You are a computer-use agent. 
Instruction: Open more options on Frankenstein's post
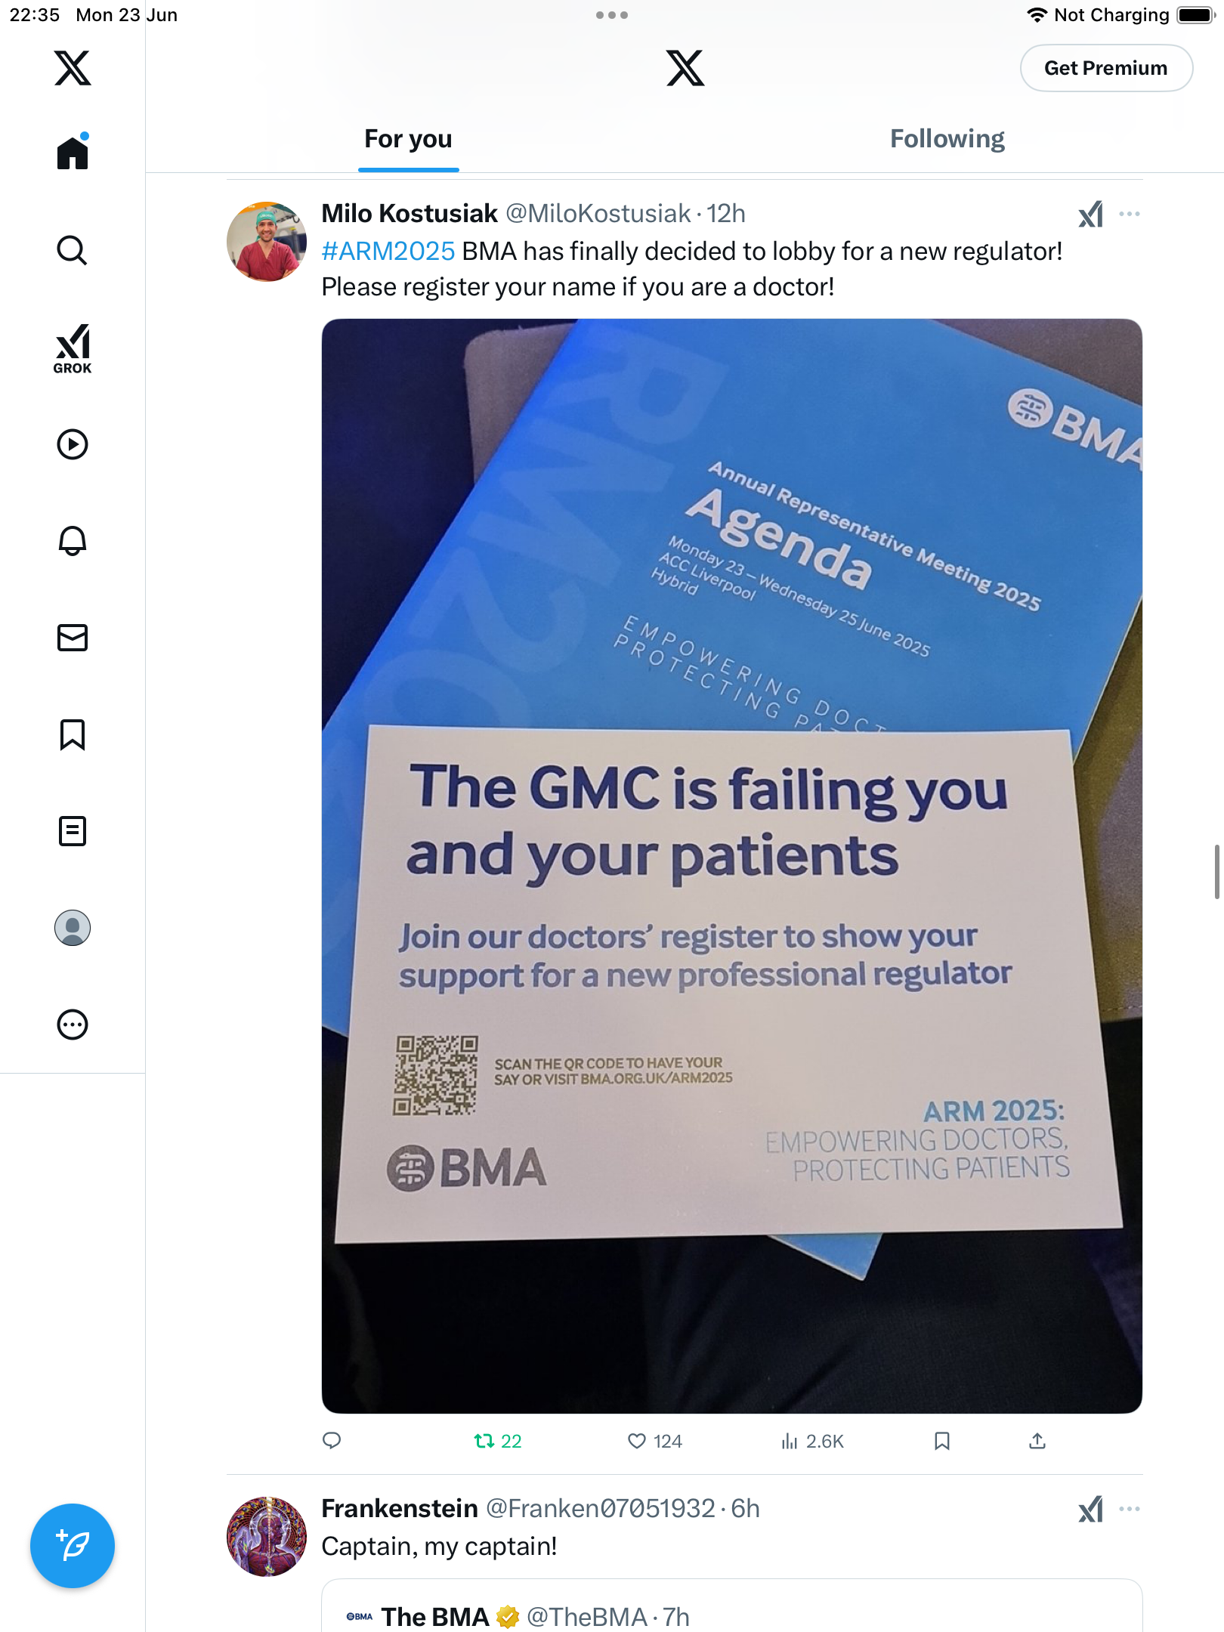(1130, 1509)
